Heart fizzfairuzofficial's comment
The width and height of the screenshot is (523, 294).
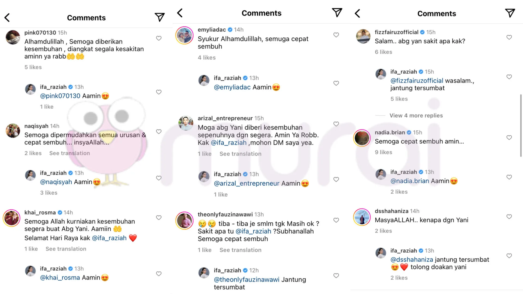pyautogui.click(x=509, y=37)
